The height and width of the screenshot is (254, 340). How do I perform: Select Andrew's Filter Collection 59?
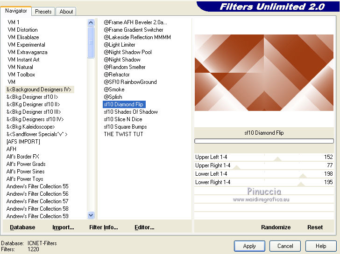(x=37, y=216)
